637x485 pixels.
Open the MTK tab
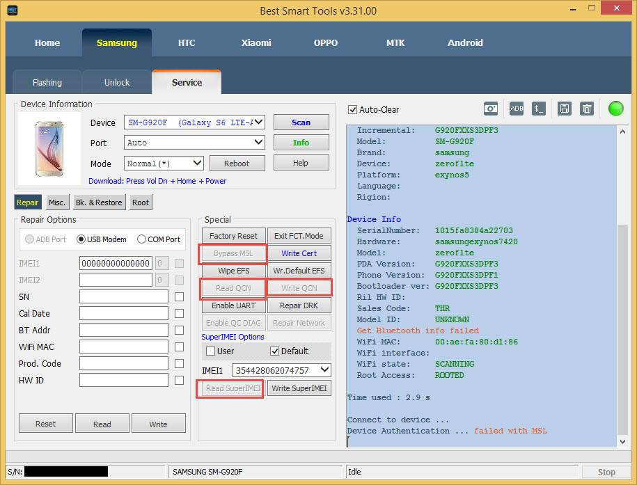(x=395, y=42)
